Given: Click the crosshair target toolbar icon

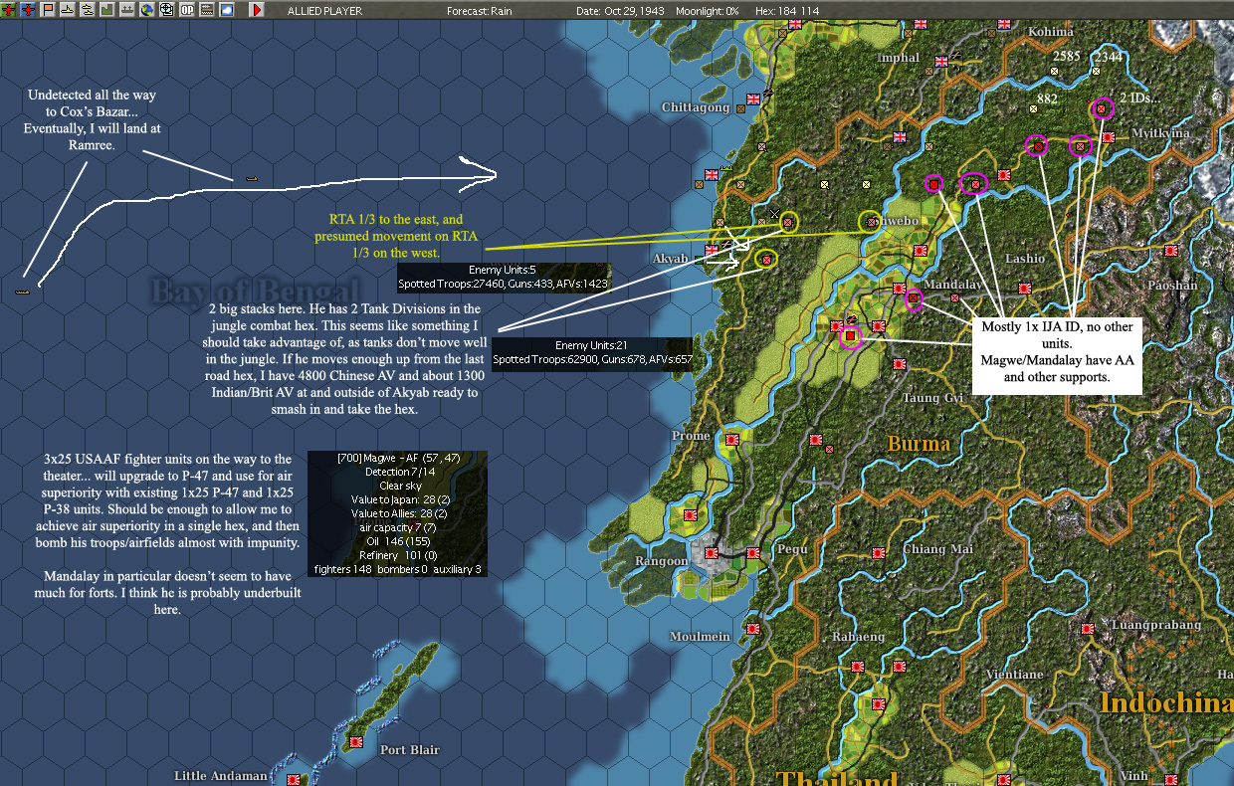Looking at the screenshot, I should click(167, 10).
